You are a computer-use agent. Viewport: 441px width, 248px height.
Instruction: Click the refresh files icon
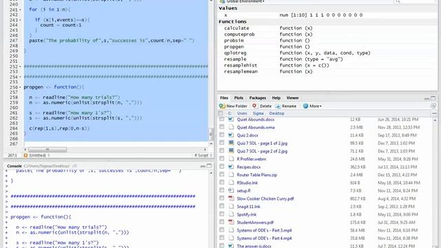tap(433, 106)
